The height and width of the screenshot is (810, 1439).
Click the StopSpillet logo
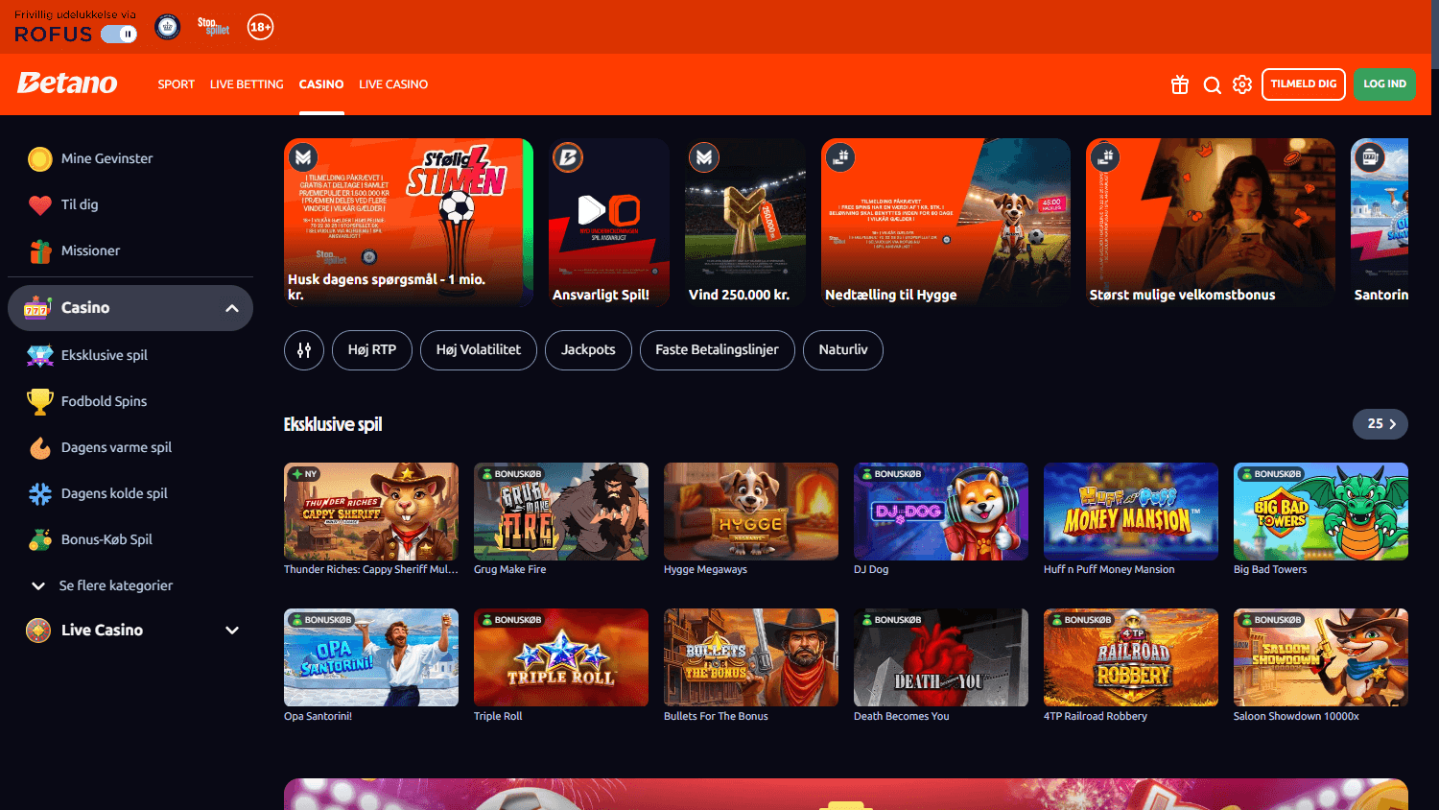pyautogui.click(x=213, y=26)
